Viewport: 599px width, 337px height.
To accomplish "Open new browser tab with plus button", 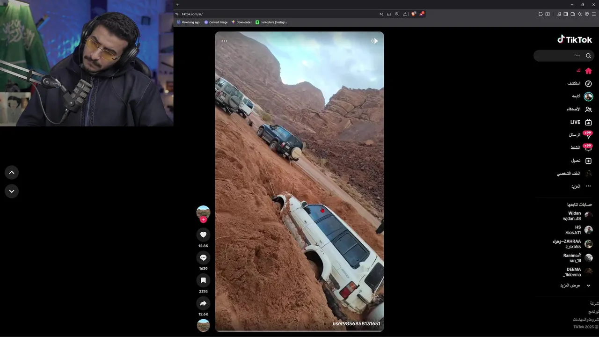I will (177, 5).
